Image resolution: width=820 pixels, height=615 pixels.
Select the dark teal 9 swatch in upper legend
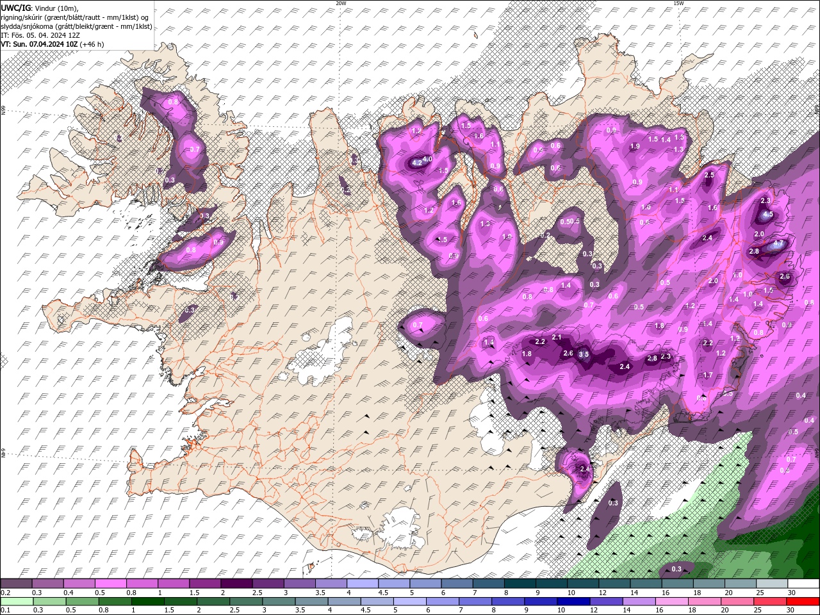click(551, 584)
